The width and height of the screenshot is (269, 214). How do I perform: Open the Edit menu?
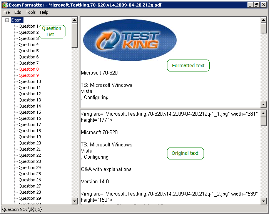point(18,12)
